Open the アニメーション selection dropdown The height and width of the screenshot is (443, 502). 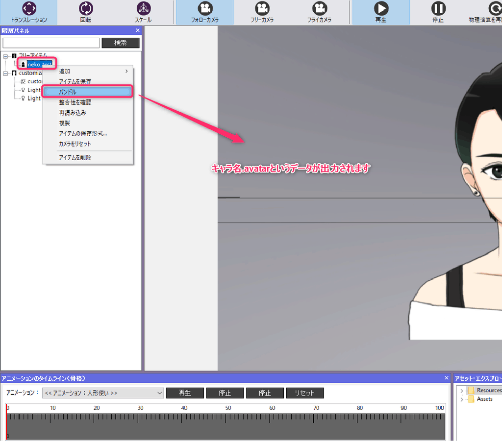(x=103, y=393)
